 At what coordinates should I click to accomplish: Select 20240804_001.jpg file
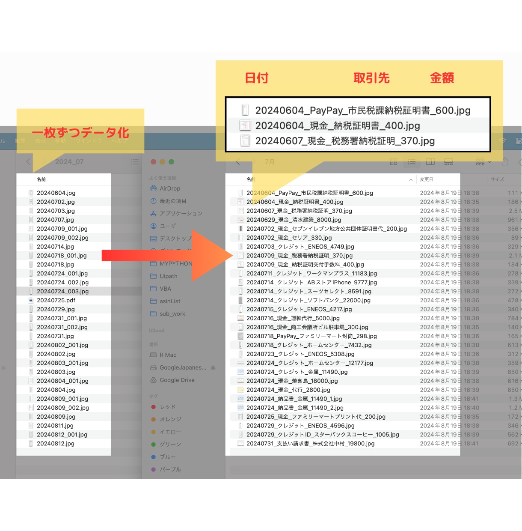pyautogui.click(x=63, y=381)
